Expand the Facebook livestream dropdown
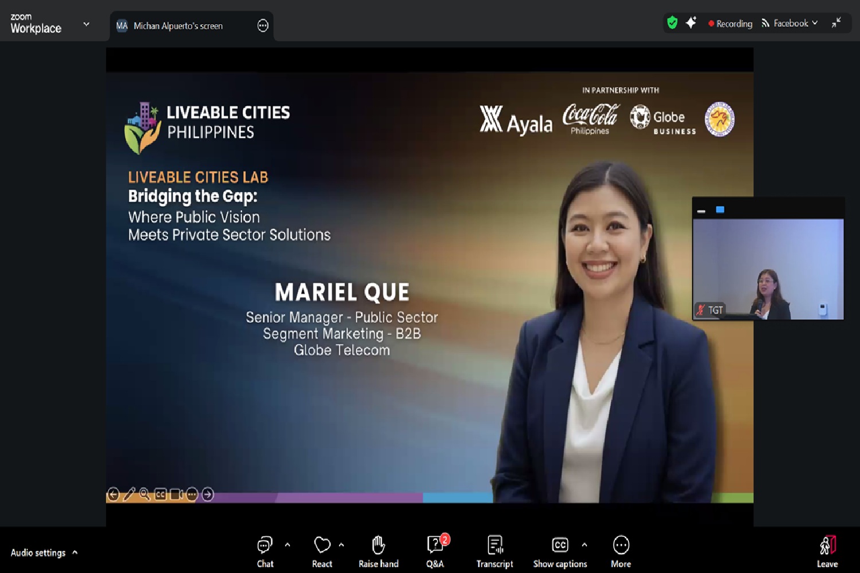This screenshot has width=860, height=573. (x=815, y=23)
